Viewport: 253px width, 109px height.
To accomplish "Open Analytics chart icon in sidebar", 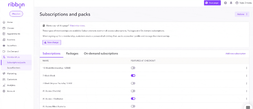I will [x=4, y=85].
